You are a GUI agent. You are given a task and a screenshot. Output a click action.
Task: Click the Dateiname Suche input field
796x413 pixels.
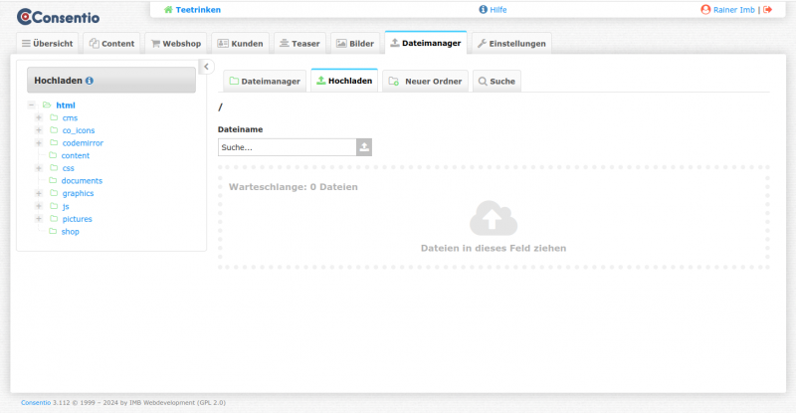point(287,147)
